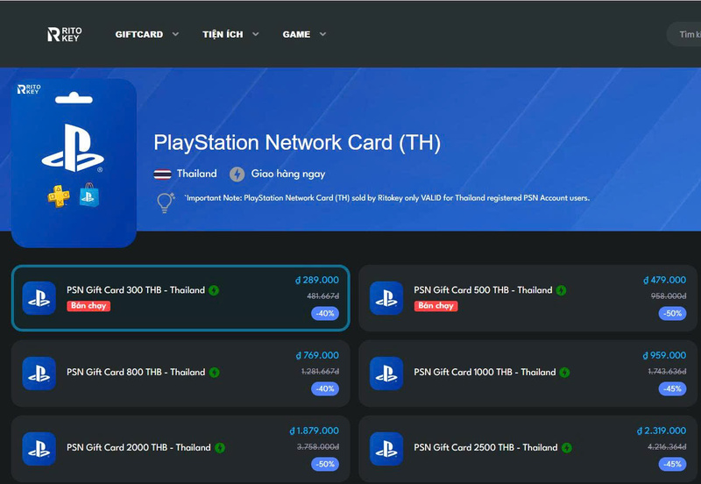This screenshot has height=484, width=701.
Task: Click the PlayStation Network Card (TH) heading
Action: pyautogui.click(x=297, y=143)
